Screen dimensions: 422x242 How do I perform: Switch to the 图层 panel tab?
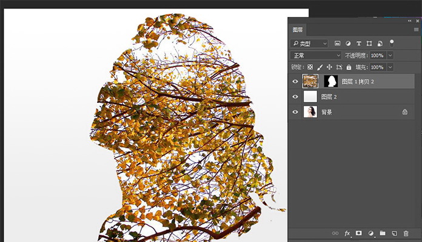pos(298,29)
